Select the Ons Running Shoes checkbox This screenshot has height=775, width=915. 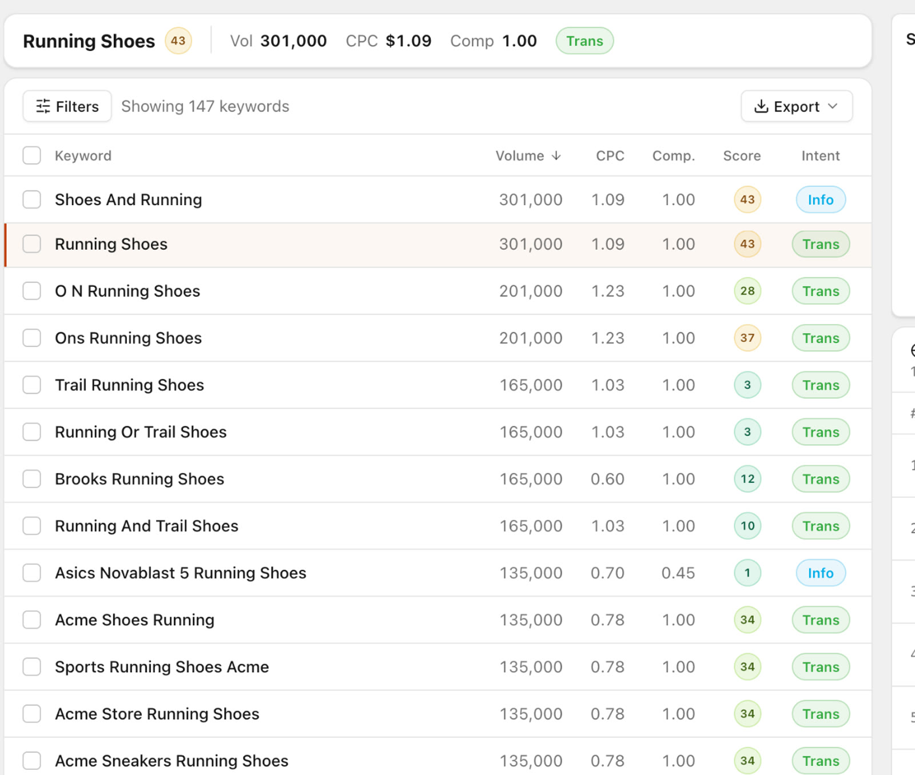(32, 338)
